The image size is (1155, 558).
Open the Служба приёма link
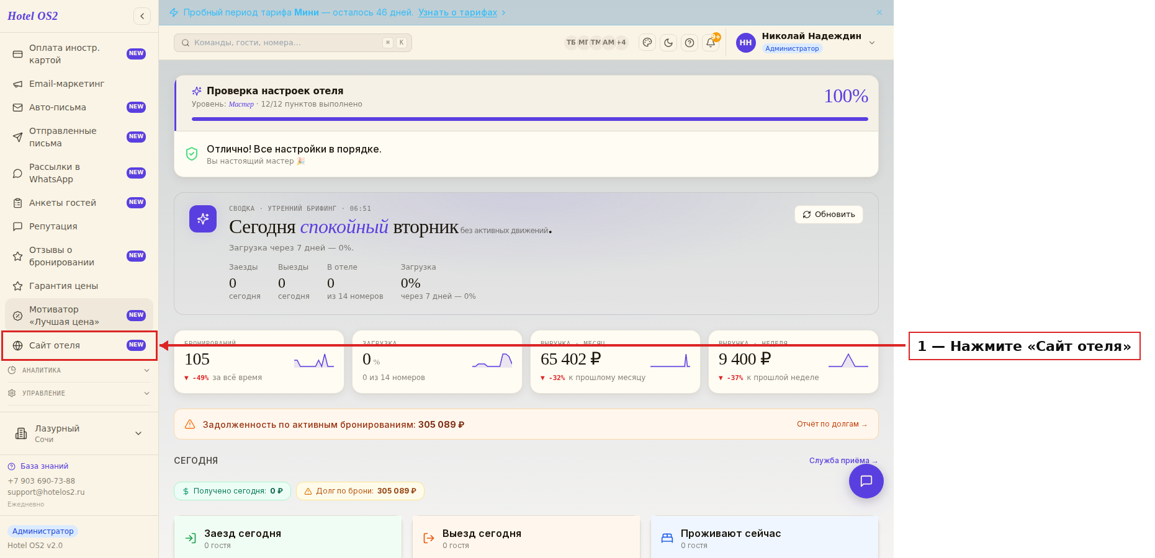tap(843, 461)
